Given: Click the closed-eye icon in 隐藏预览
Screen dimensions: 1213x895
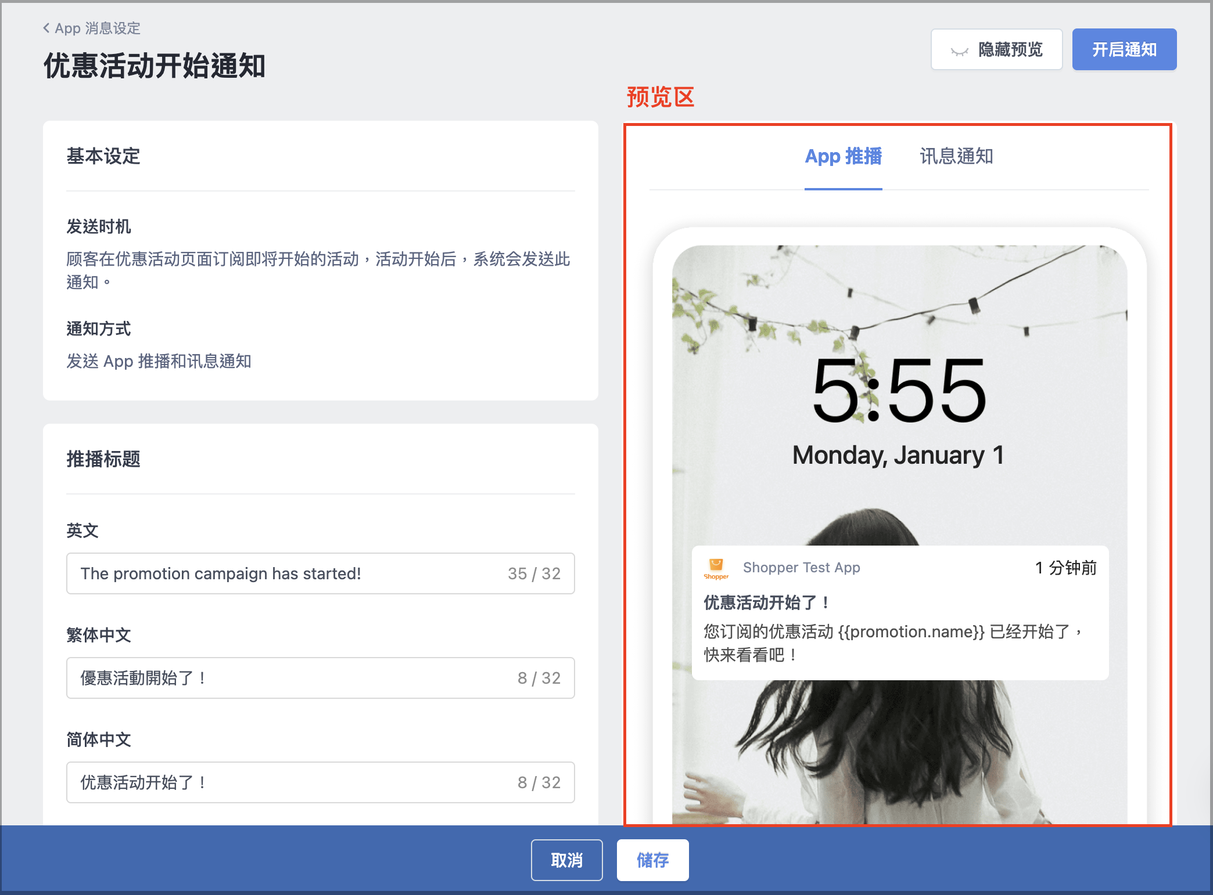Looking at the screenshot, I should [959, 52].
